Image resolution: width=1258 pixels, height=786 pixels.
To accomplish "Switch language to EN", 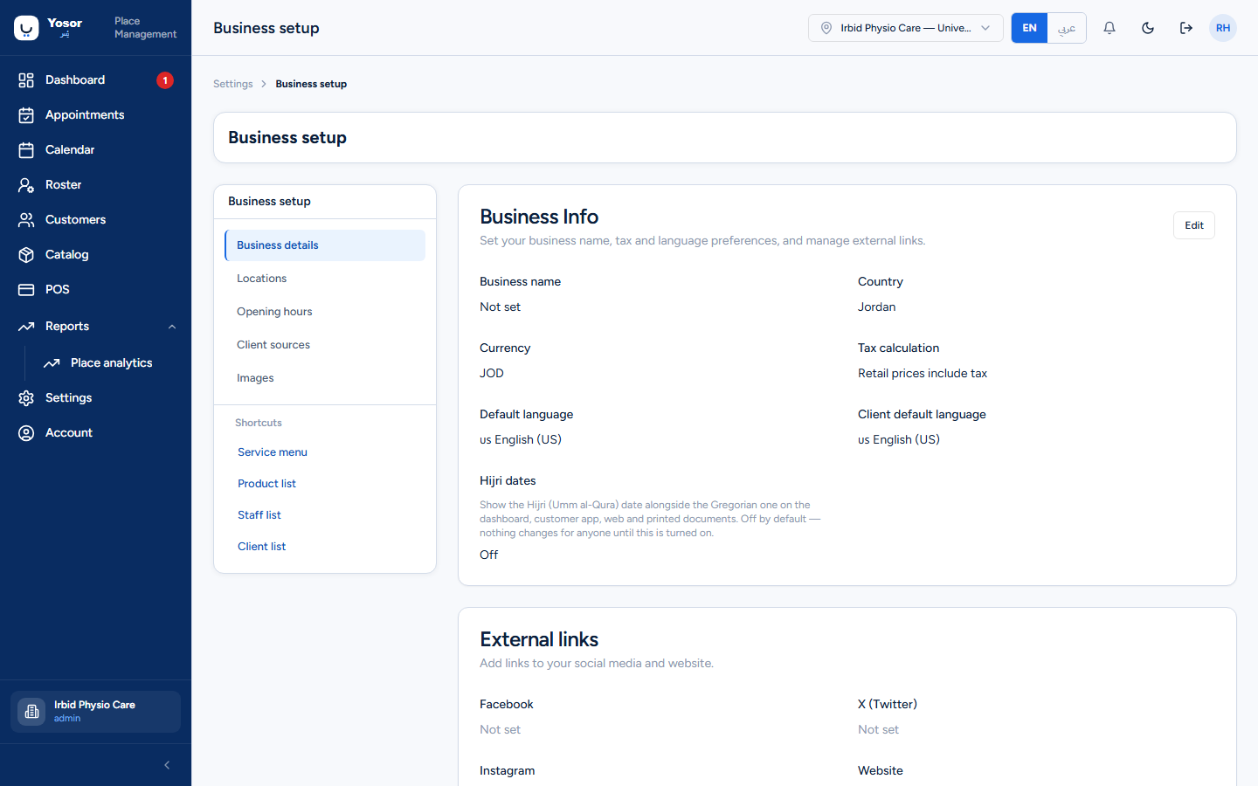I will click(x=1029, y=28).
